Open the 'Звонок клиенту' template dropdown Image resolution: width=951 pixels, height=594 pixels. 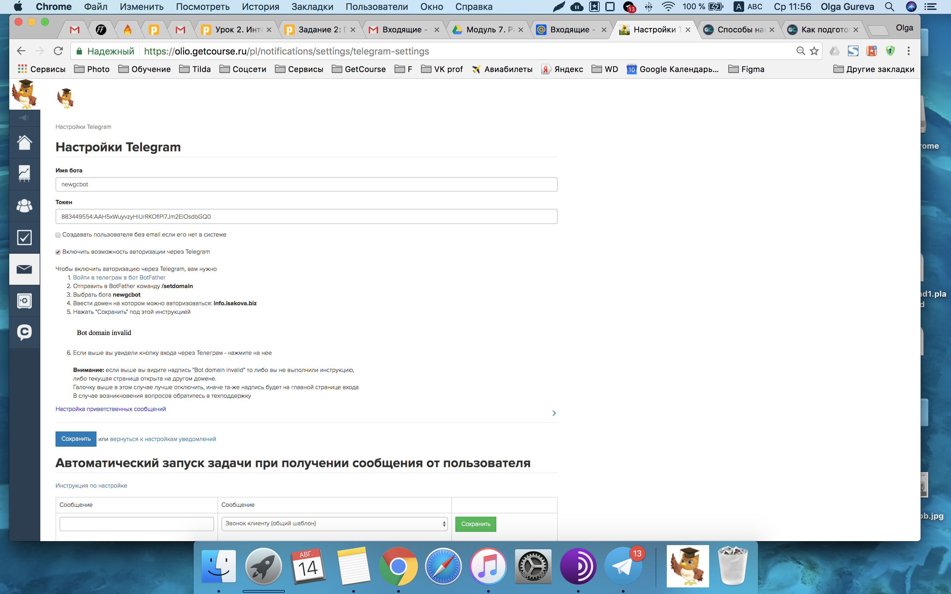tap(334, 524)
